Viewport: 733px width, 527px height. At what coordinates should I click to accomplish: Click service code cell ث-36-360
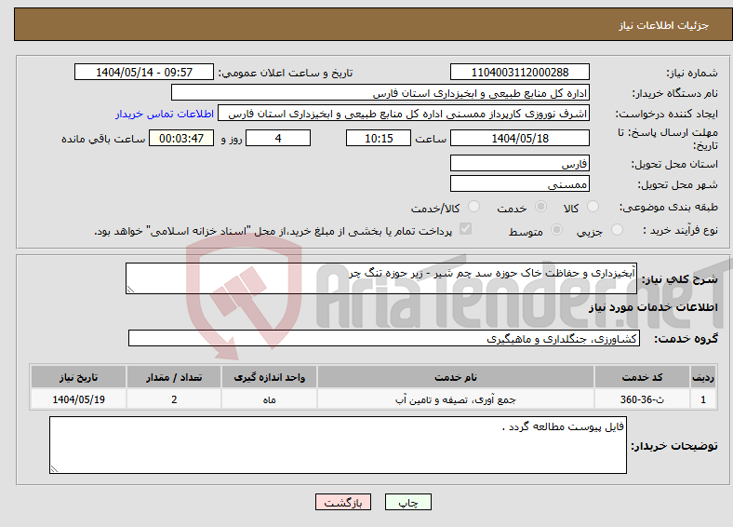(643, 399)
